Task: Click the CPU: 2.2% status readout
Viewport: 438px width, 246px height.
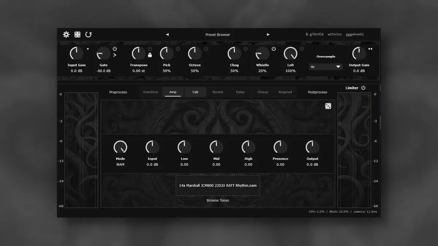Action: [316, 212]
